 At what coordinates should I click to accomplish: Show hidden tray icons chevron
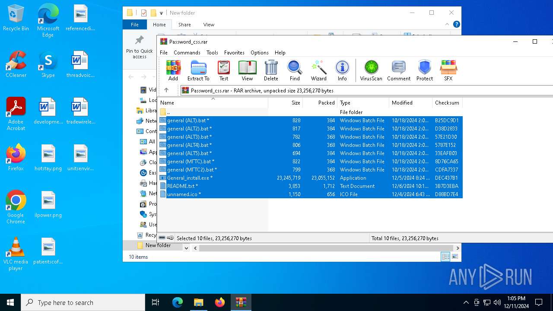click(x=466, y=302)
